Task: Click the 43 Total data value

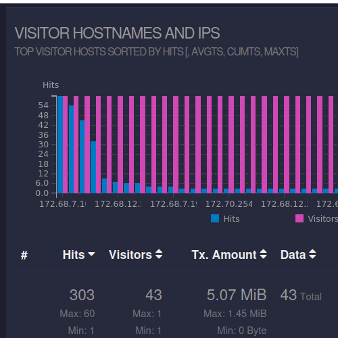Action: [301, 295]
